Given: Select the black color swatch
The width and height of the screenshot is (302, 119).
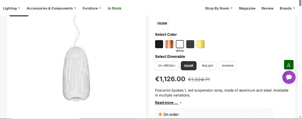Looking at the screenshot, I should 159,44.
